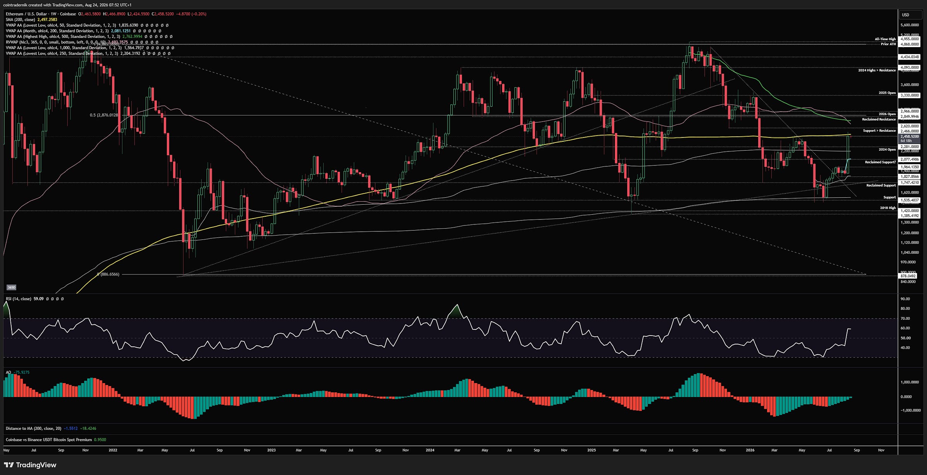Click the All-Time High level label
Screen dimensions: 927x475
pyautogui.click(x=885, y=39)
